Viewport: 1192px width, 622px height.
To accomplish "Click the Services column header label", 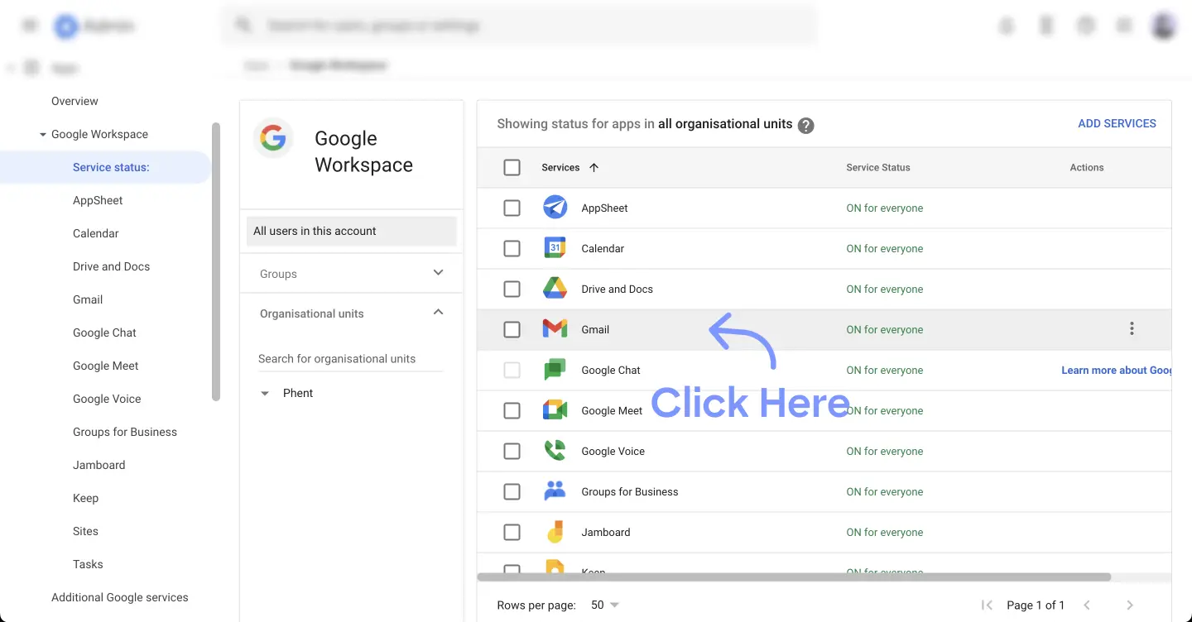I will 560,167.
